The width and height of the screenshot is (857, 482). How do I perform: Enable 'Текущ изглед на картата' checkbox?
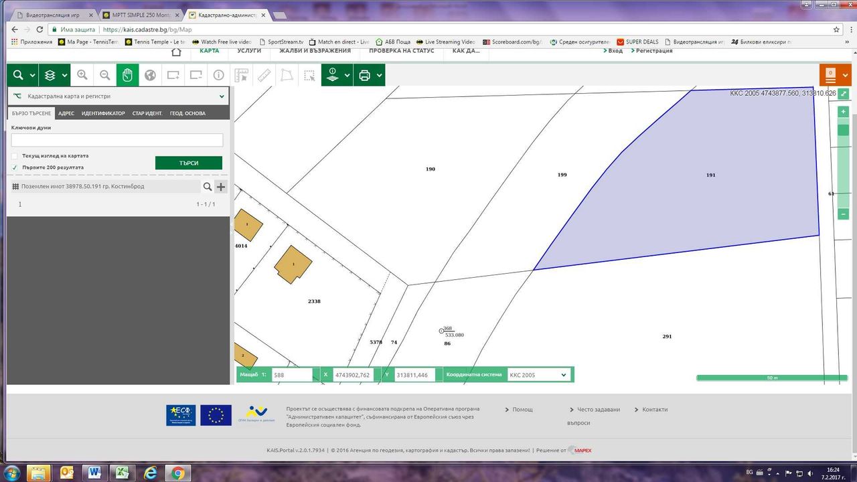click(15, 156)
